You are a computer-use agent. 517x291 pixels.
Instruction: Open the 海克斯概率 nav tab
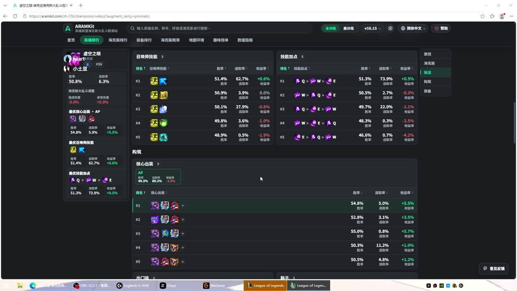pos(170,40)
